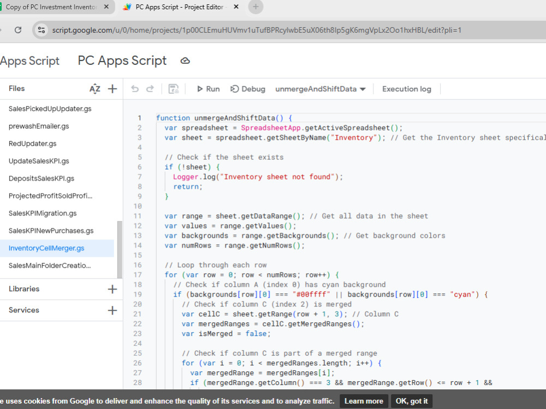Click the "// Check if the sheet exists" comment

[x=224, y=157]
